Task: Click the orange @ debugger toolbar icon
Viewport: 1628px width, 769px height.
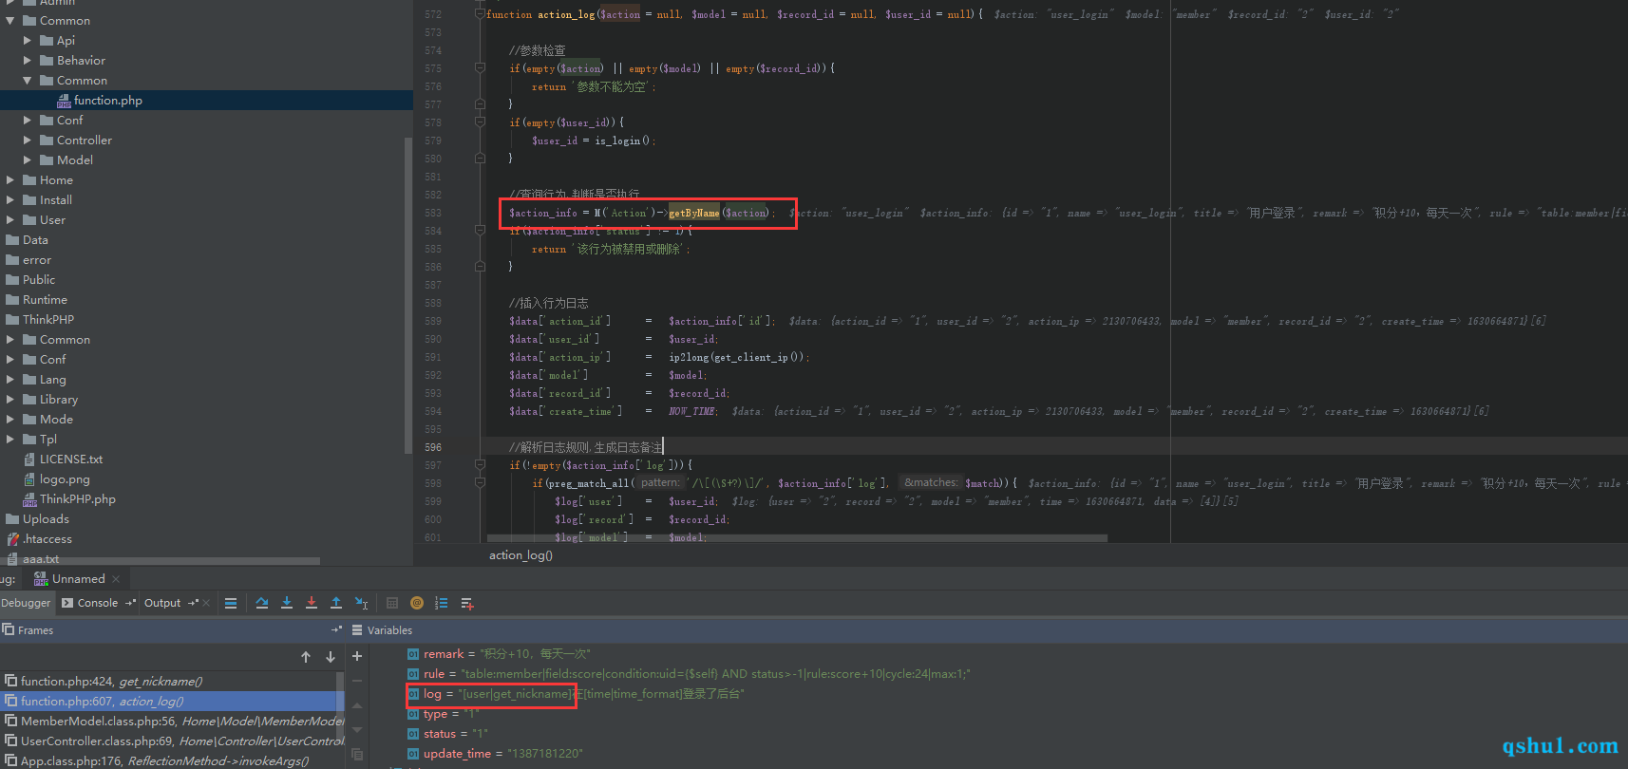Action: tap(417, 603)
